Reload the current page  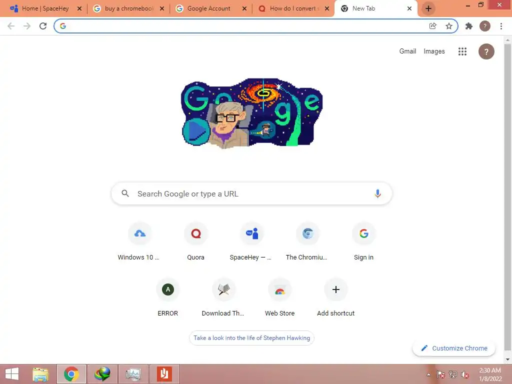(43, 26)
